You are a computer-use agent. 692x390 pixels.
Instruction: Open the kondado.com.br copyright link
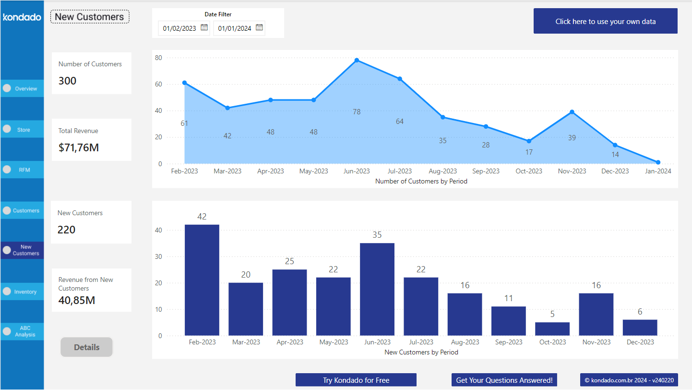click(629, 379)
